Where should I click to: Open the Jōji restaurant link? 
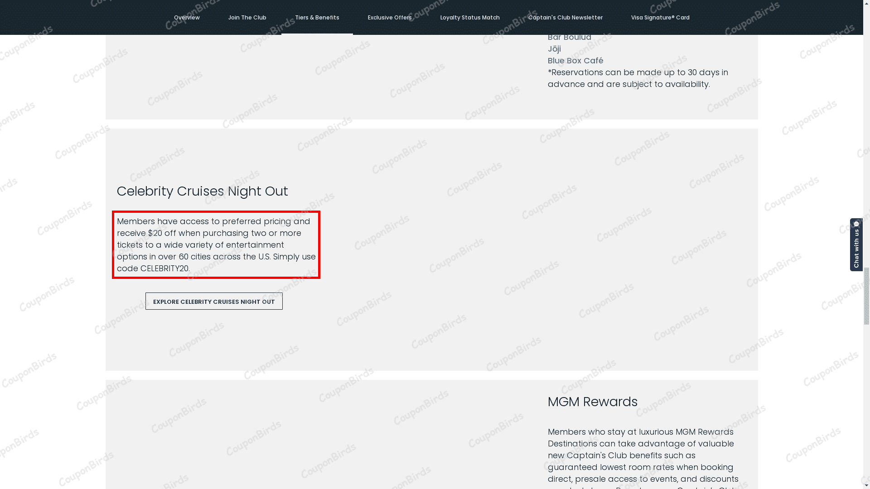554,48
